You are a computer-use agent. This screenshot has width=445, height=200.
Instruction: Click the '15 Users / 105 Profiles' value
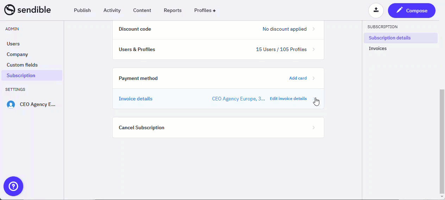point(281,49)
